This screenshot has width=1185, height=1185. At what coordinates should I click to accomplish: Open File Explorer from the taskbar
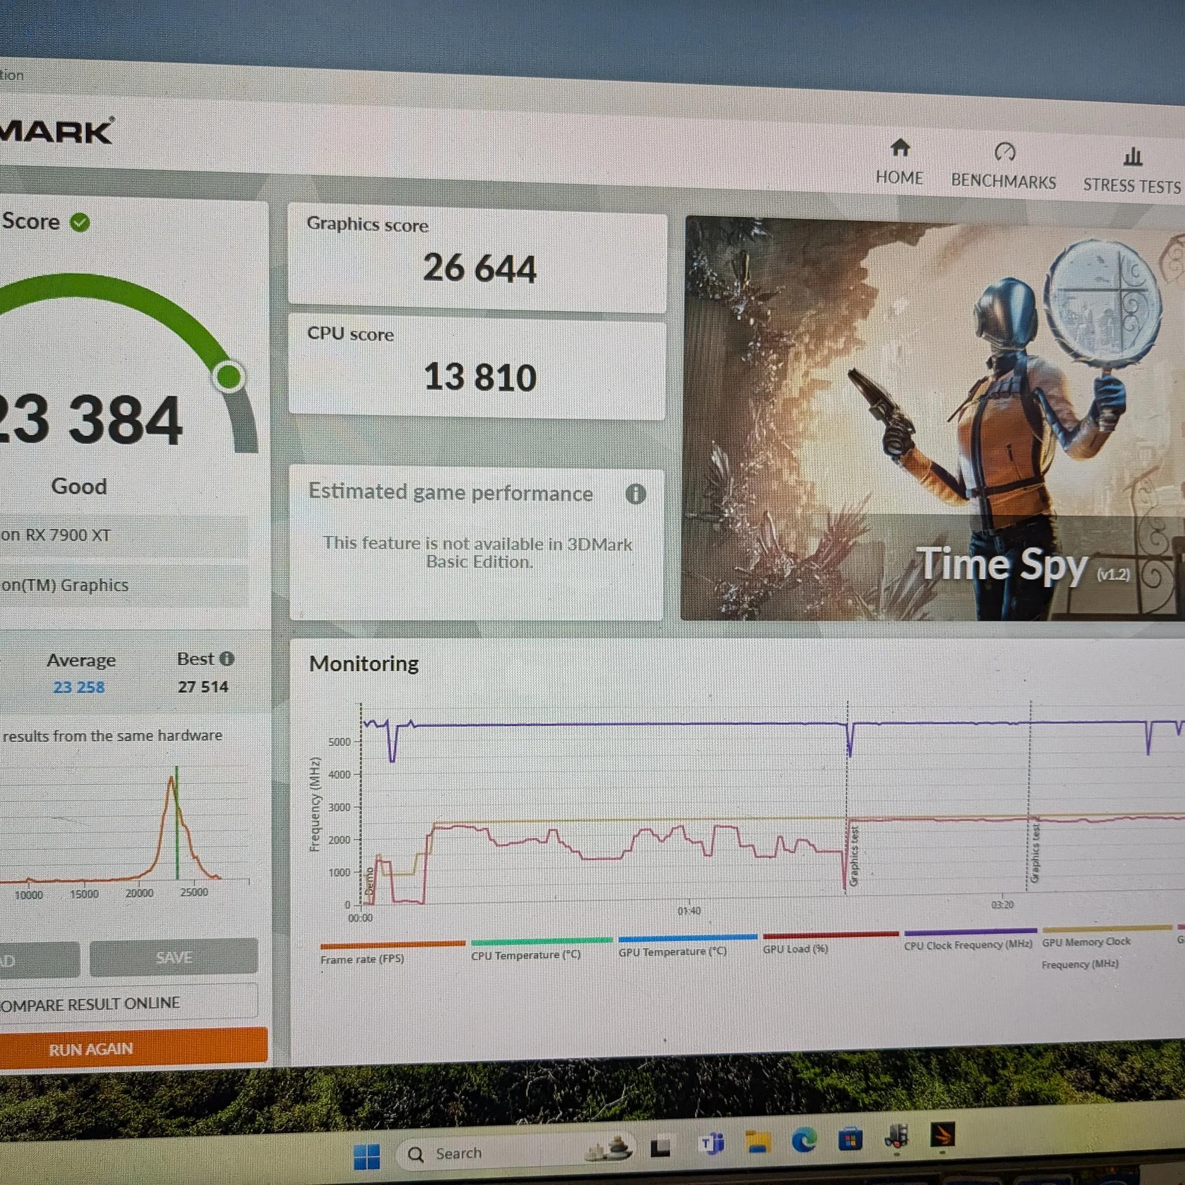pos(758,1142)
